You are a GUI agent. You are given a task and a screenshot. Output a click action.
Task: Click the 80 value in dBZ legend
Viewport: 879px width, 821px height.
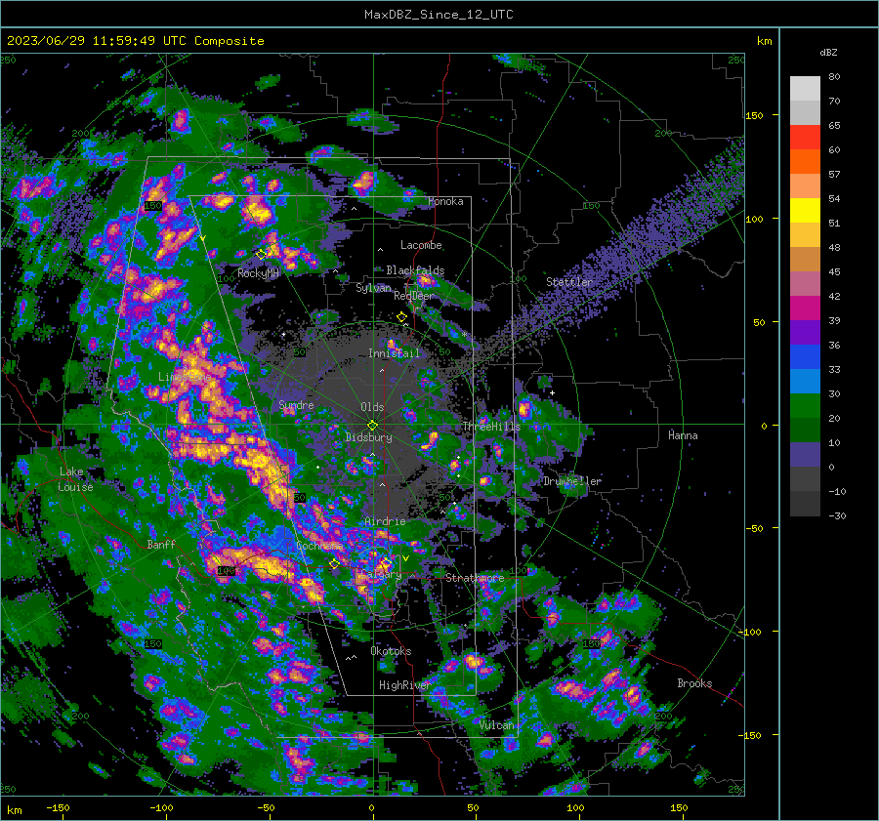point(834,77)
